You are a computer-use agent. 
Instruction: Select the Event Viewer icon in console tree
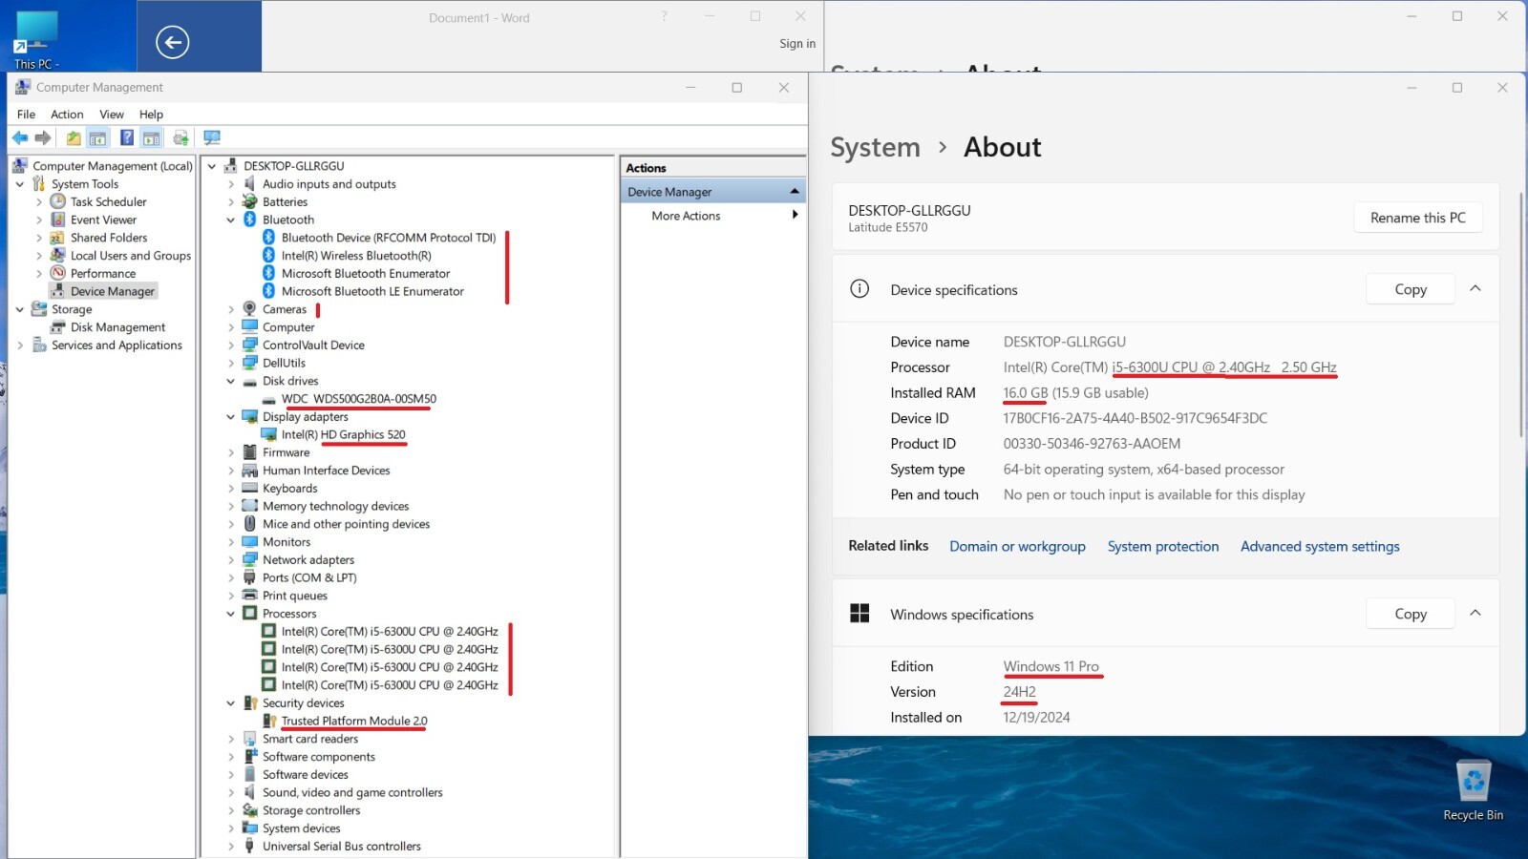[x=58, y=220]
